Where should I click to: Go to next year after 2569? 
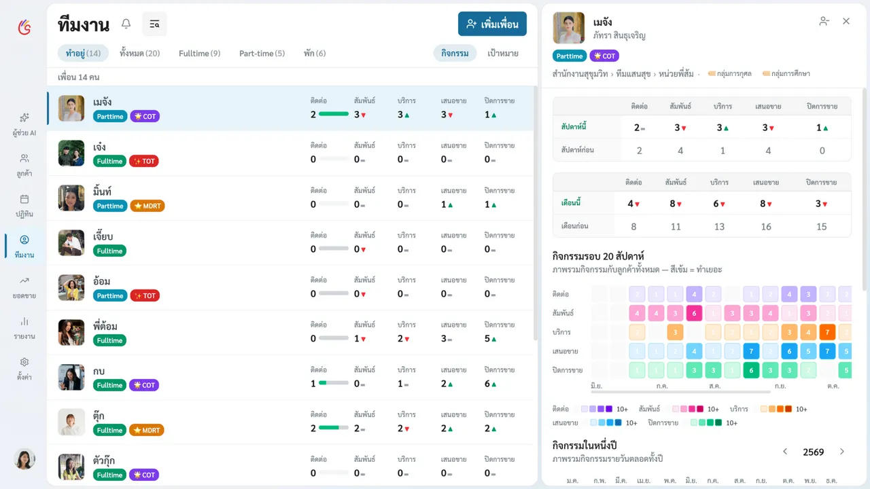pyautogui.click(x=842, y=452)
